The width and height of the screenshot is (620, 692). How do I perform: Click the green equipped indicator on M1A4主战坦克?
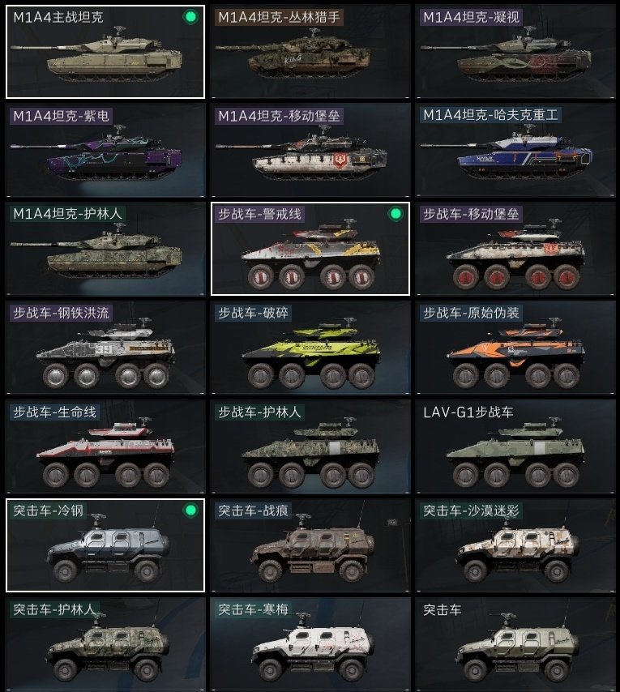(x=190, y=17)
